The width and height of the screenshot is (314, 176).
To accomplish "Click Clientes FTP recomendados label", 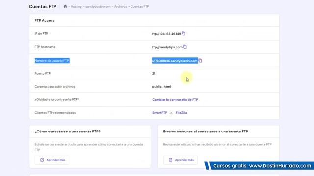I will click(55, 113).
